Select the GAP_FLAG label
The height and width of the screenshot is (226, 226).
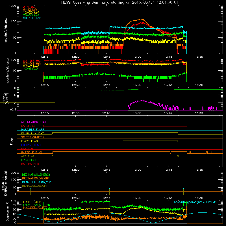click(28, 126)
